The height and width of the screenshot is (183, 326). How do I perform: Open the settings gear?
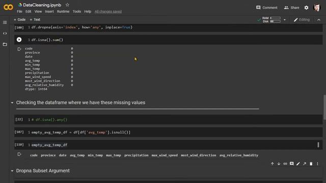point(306,8)
